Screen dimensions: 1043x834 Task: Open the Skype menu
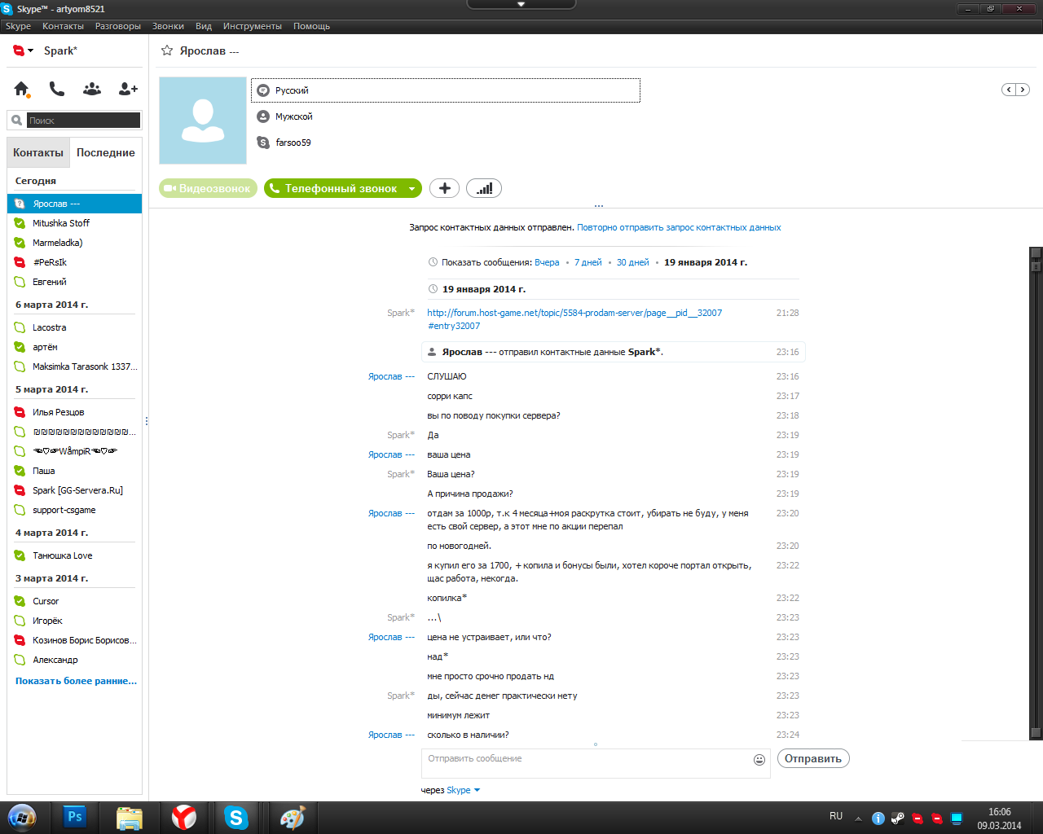click(x=18, y=26)
